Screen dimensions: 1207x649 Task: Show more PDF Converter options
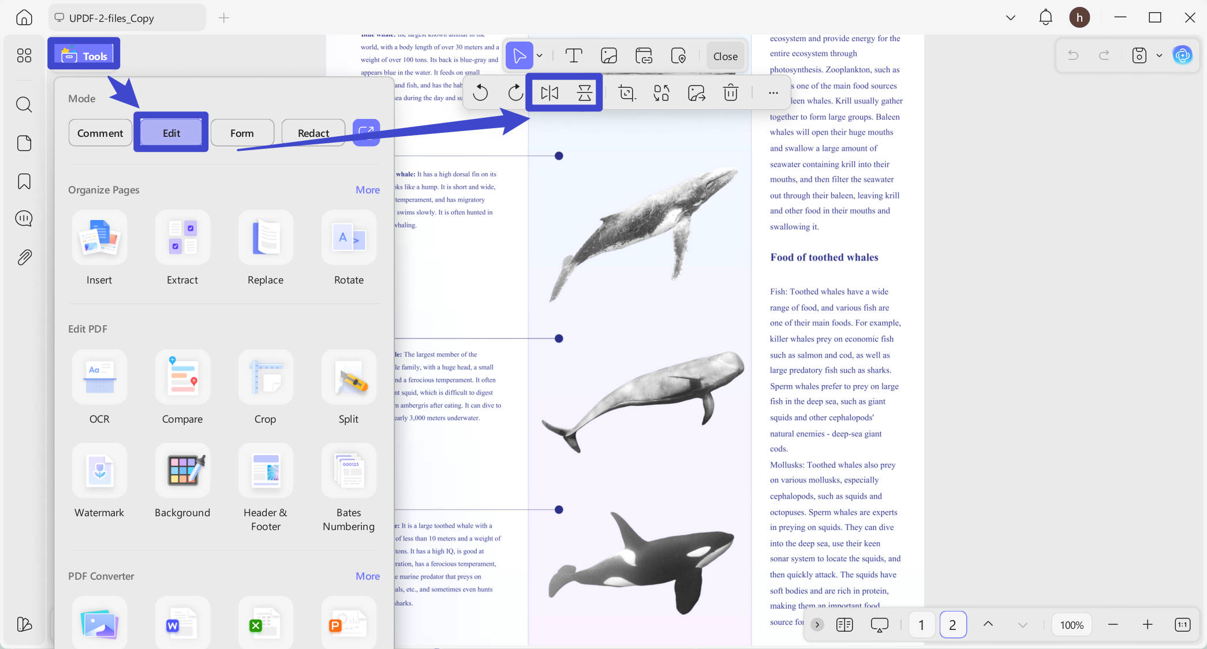368,576
